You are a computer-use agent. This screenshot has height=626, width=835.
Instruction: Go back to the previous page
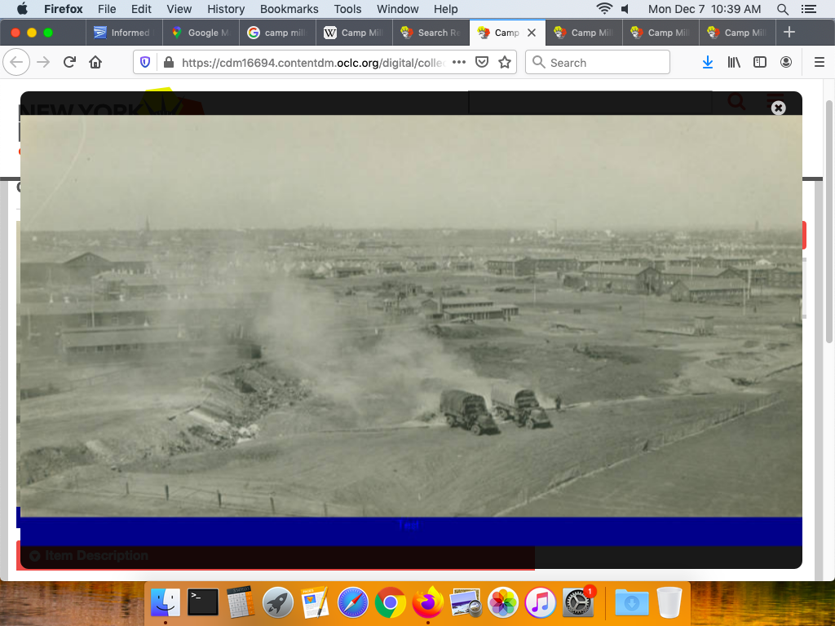coord(17,63)
